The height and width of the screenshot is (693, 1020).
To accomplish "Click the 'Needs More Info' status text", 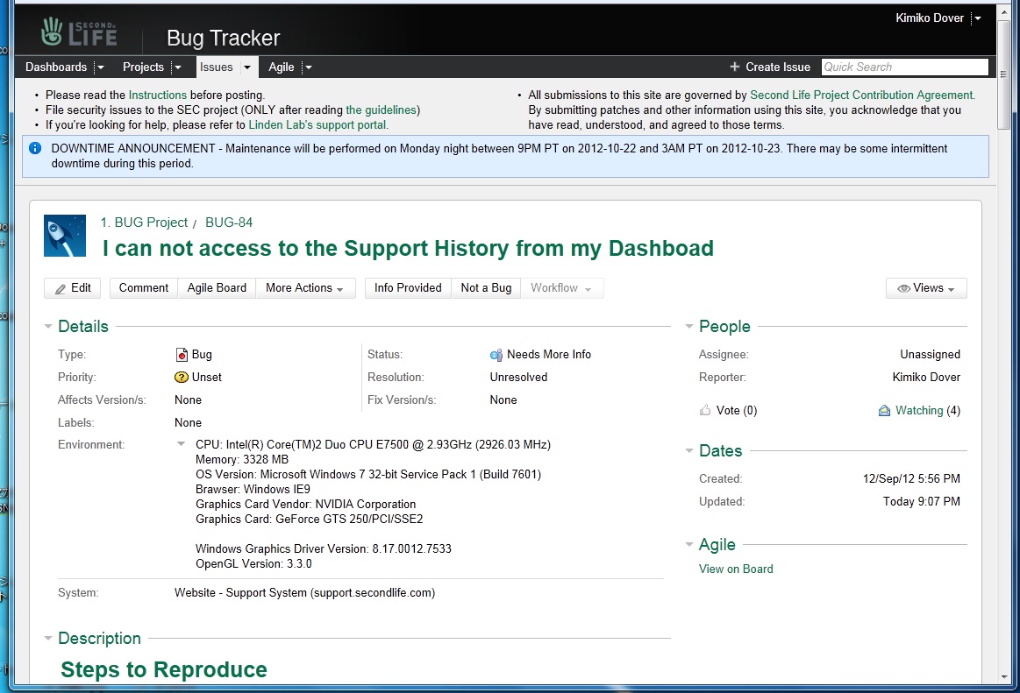I will pyautogui.click(x=549, y=354).
